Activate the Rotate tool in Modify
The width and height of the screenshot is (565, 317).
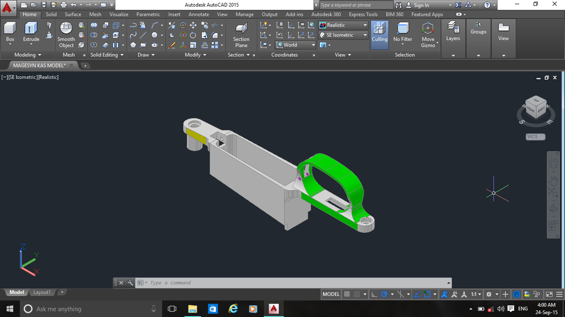(x=193, y=35)
